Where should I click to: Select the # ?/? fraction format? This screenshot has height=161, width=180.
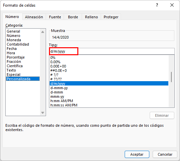coord(109,75)
